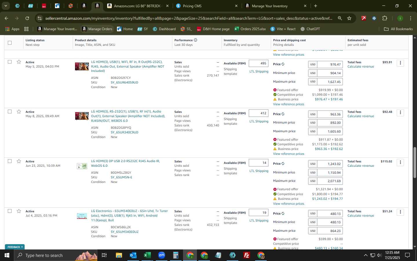Open the ChatGPT bookmark
417x261 pixels.
[x=310, y=29]
